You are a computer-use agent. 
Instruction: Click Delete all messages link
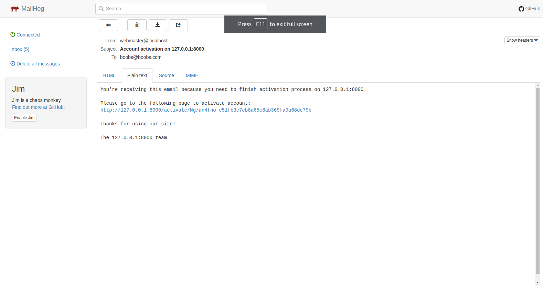38,64
